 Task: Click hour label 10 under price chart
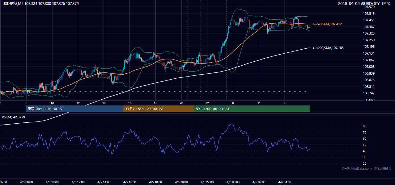coord(52,103)
